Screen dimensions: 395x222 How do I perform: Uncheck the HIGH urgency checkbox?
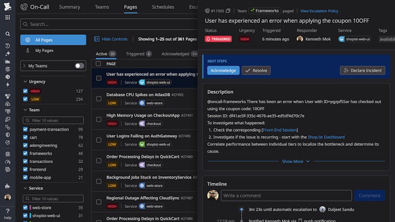[25, 91]
